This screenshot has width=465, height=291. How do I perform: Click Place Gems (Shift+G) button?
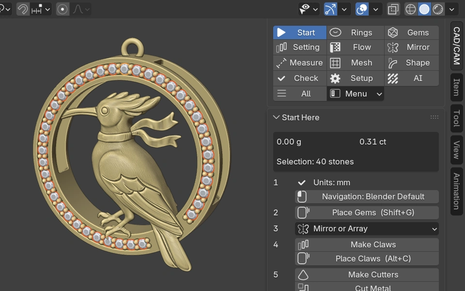[367, 212]
